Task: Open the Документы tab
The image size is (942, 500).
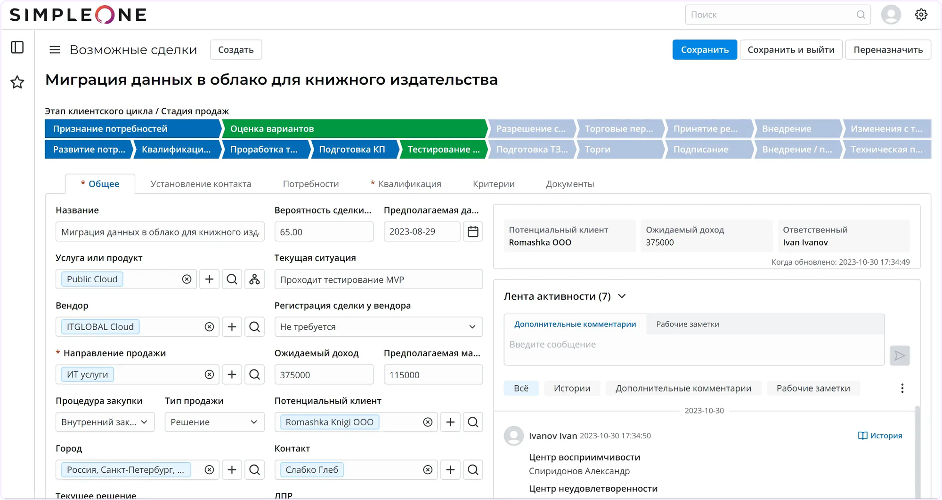Action: click(570, 184)
